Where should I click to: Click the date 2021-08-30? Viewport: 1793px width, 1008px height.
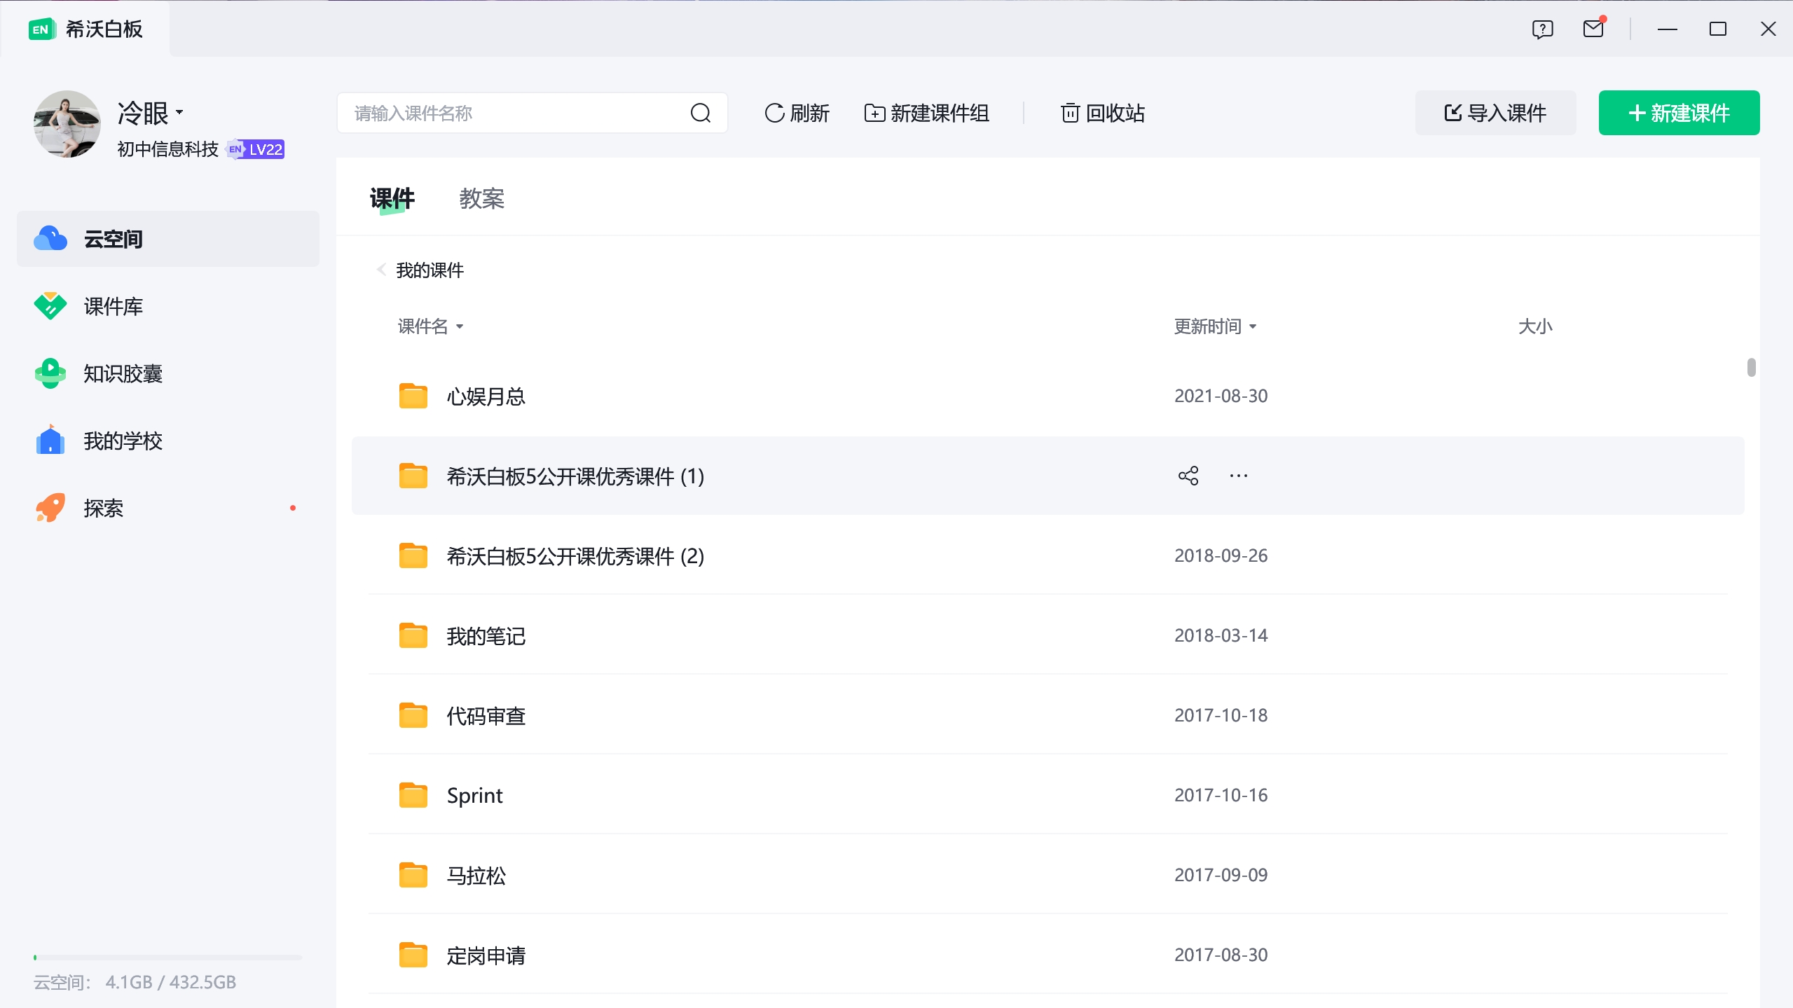[1221, 396]
